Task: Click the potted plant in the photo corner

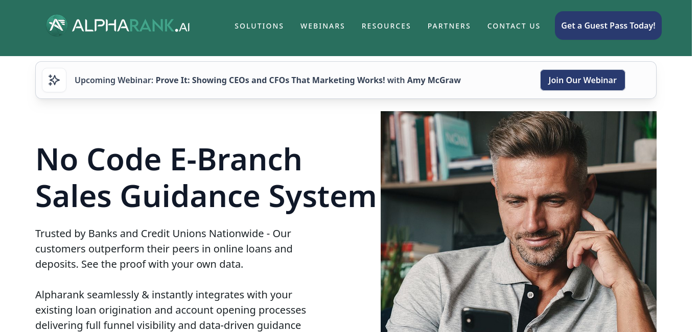Action: coord(645,137)
